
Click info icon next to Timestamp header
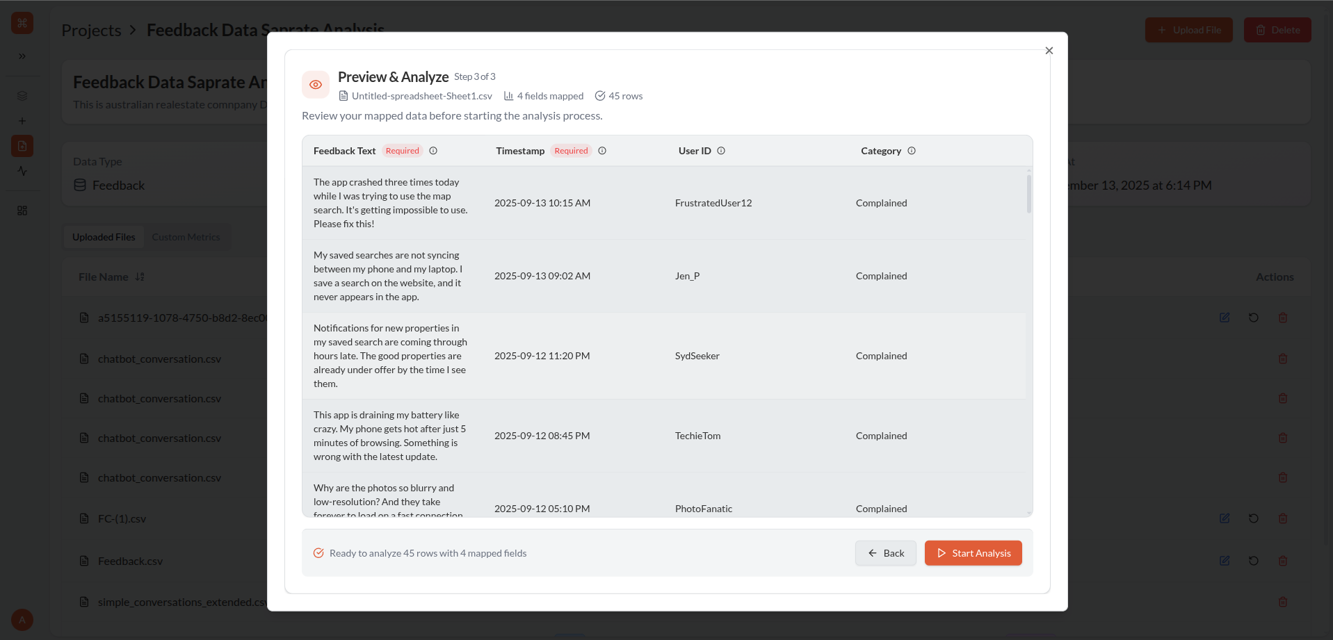click(602, 151)
